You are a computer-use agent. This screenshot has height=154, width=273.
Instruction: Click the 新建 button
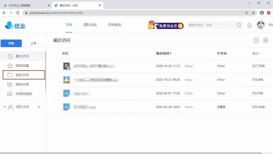click(x=11, y=43)
